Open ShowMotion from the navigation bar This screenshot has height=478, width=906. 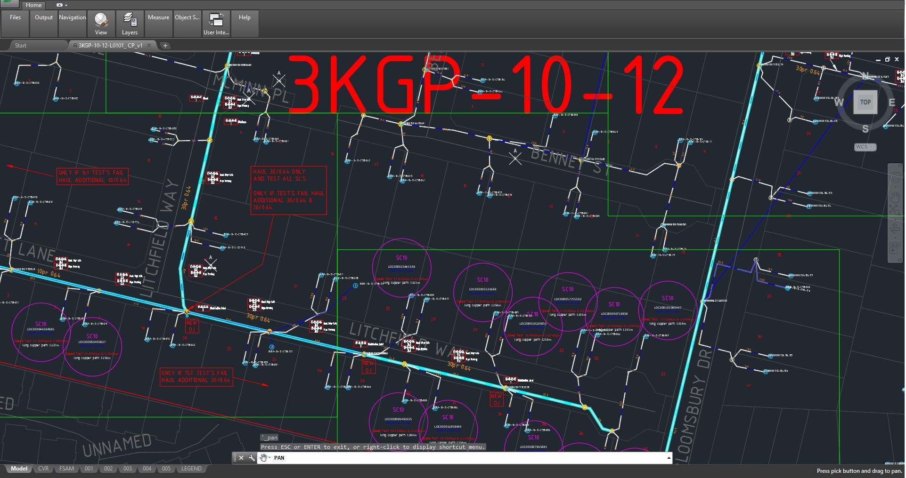[x=895, y=247]
